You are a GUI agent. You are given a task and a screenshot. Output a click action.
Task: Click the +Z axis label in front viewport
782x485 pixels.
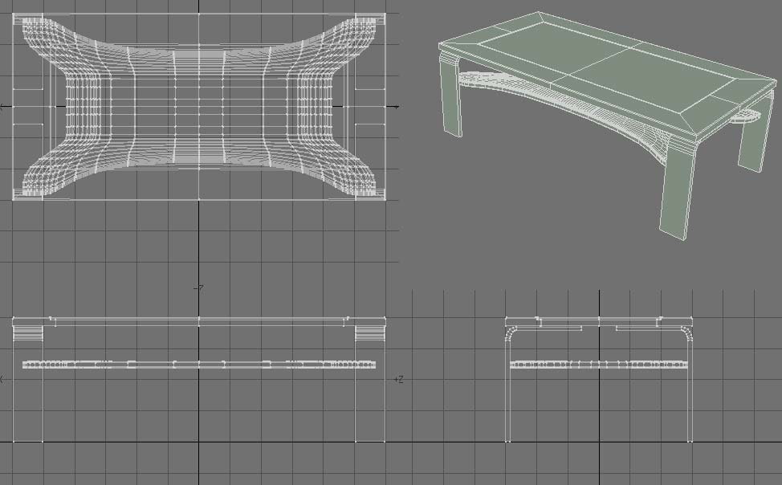(x=398, y=379)
